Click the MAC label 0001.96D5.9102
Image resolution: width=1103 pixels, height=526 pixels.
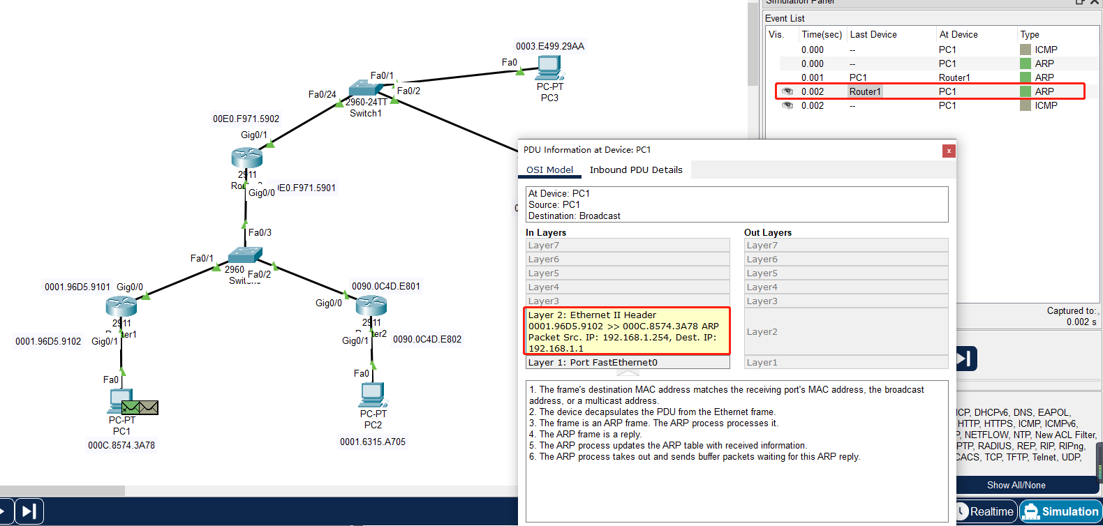coord(48,341)
